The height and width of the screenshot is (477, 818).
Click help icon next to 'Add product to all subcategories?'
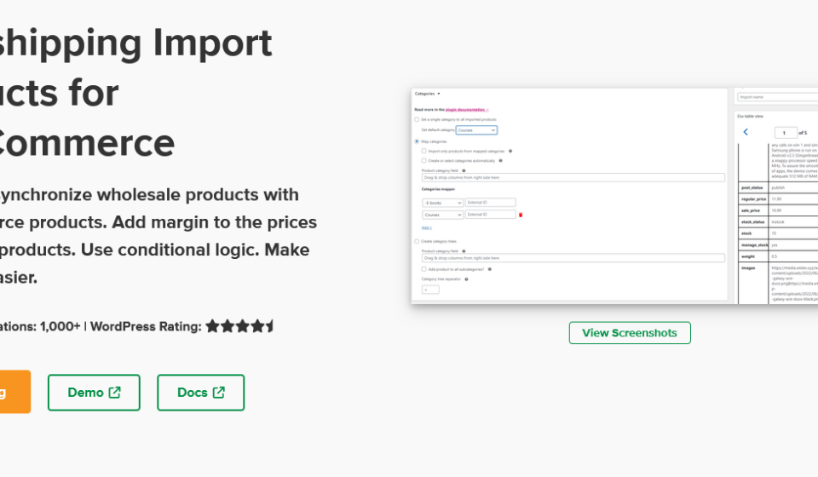click(x=489, y=269)
